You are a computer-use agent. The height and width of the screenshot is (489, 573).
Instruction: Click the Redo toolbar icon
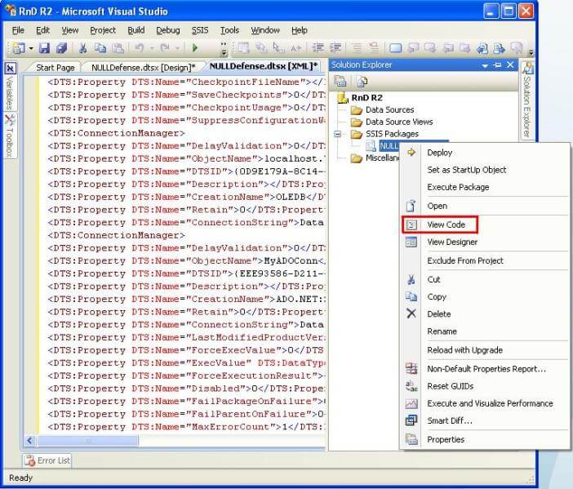(165, 48)
